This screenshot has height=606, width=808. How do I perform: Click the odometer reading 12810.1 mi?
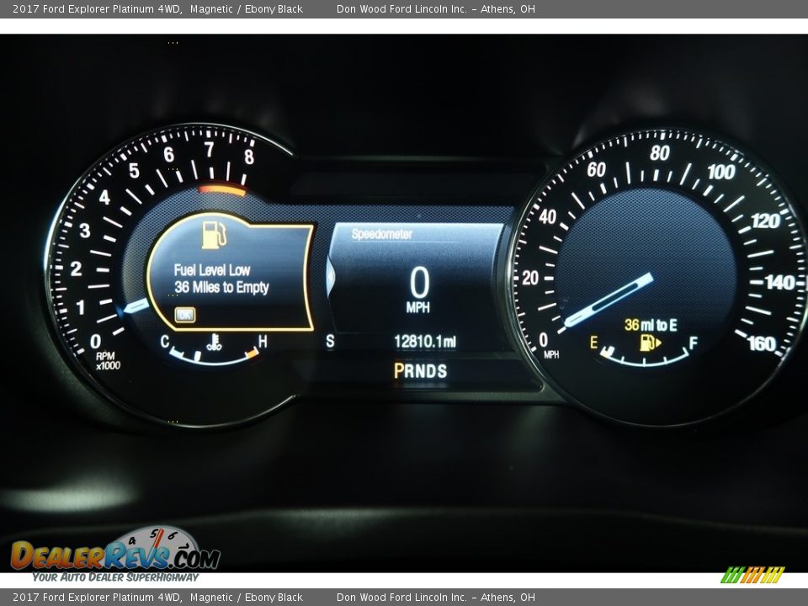425,341
